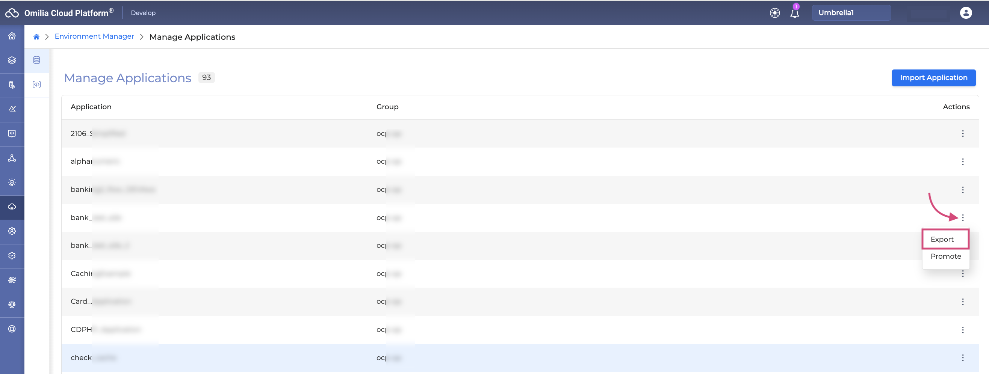Viewport: 989px width, 374px height.
Task: Expand actions menu for the alpha application row
Action: [x=963, y=161]
